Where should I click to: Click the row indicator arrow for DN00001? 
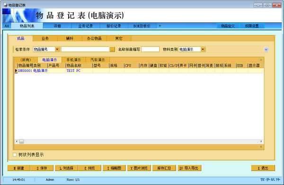pos(16,70)
